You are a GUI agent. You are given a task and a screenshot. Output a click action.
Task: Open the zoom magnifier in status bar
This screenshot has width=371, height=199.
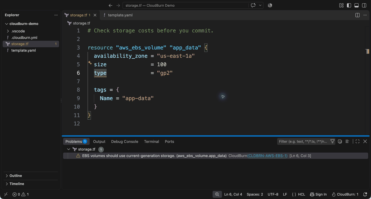tap(217, 194)
